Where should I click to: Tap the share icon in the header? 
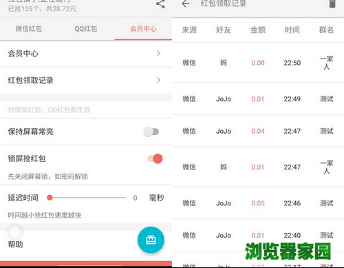click(x=160, y=4)
